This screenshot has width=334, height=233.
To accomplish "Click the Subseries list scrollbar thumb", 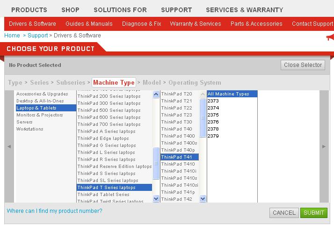I will click(x=203, y=118).
